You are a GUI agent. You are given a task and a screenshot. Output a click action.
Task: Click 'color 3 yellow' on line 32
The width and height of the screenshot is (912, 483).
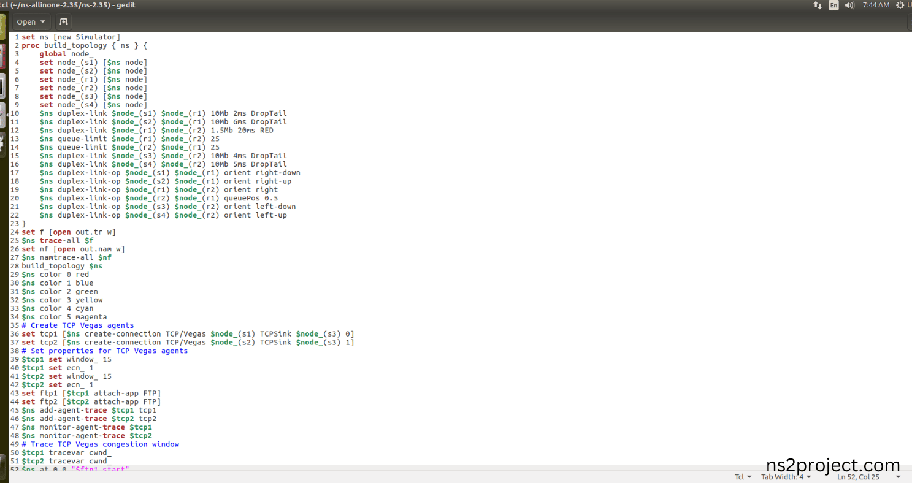[71, 300]
